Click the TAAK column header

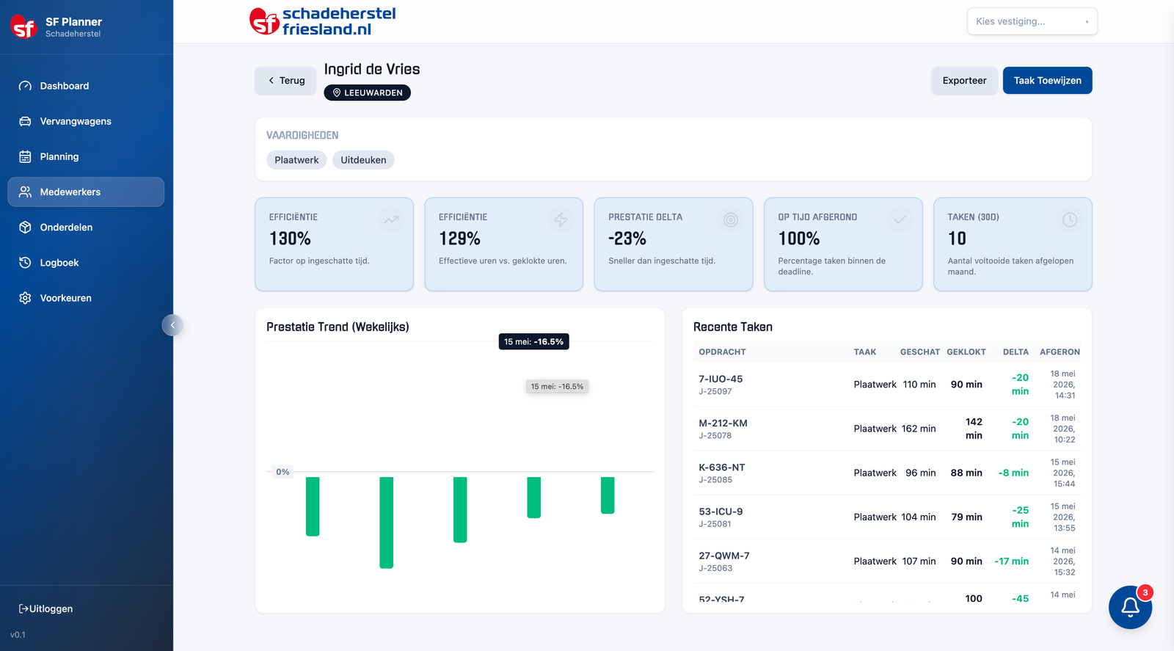pyautogui.click(x=864, y=352)
